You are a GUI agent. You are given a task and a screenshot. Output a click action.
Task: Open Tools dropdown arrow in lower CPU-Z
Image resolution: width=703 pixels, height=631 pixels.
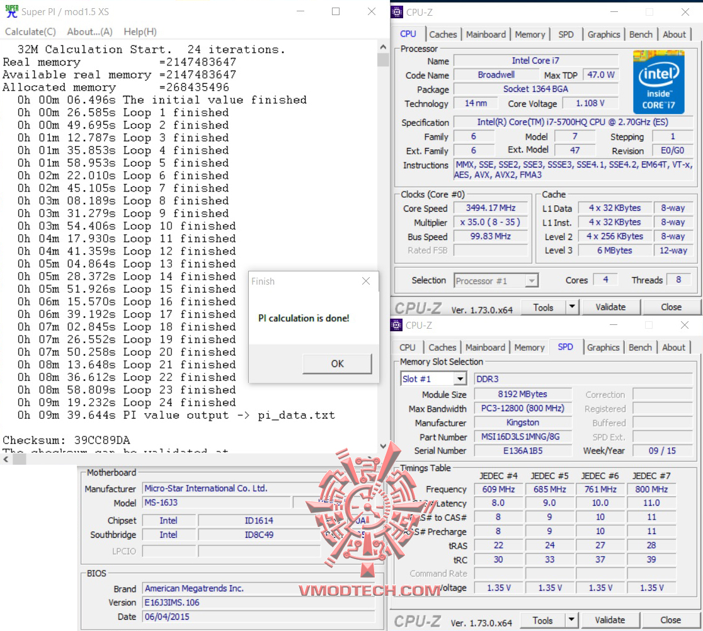click(571, 620)
